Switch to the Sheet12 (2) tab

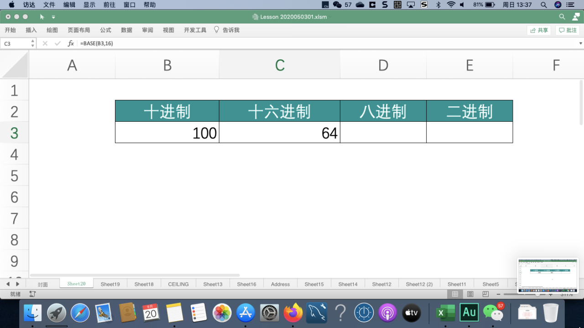[x=419, y=284]
